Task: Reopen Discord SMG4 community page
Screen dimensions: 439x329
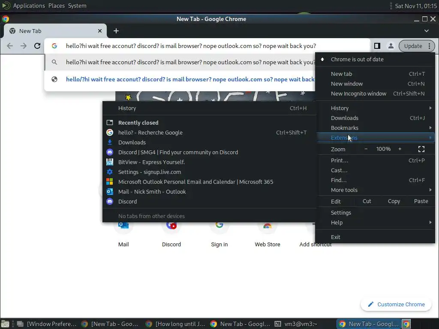Action: pos(209,152)
